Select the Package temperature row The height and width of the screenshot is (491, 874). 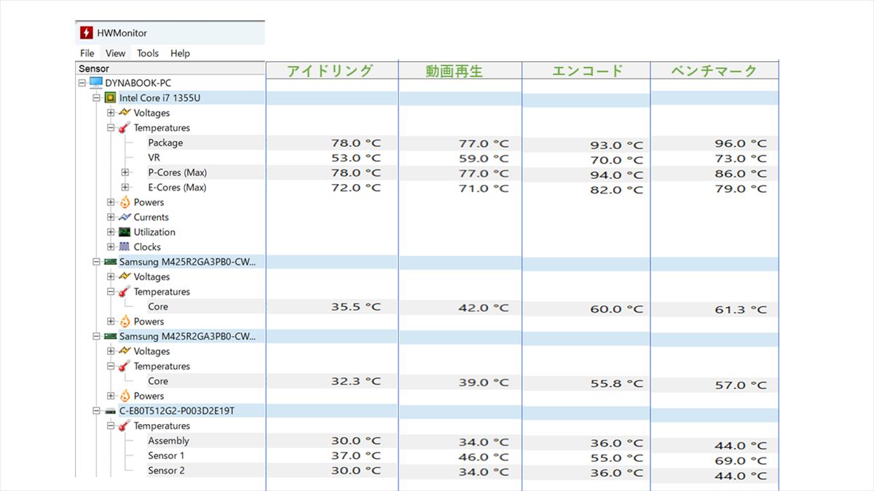(x=165, y=143)
